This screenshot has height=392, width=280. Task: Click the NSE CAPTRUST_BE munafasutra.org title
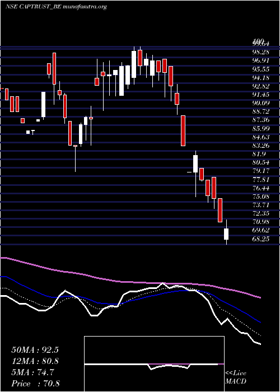(56, 7)
